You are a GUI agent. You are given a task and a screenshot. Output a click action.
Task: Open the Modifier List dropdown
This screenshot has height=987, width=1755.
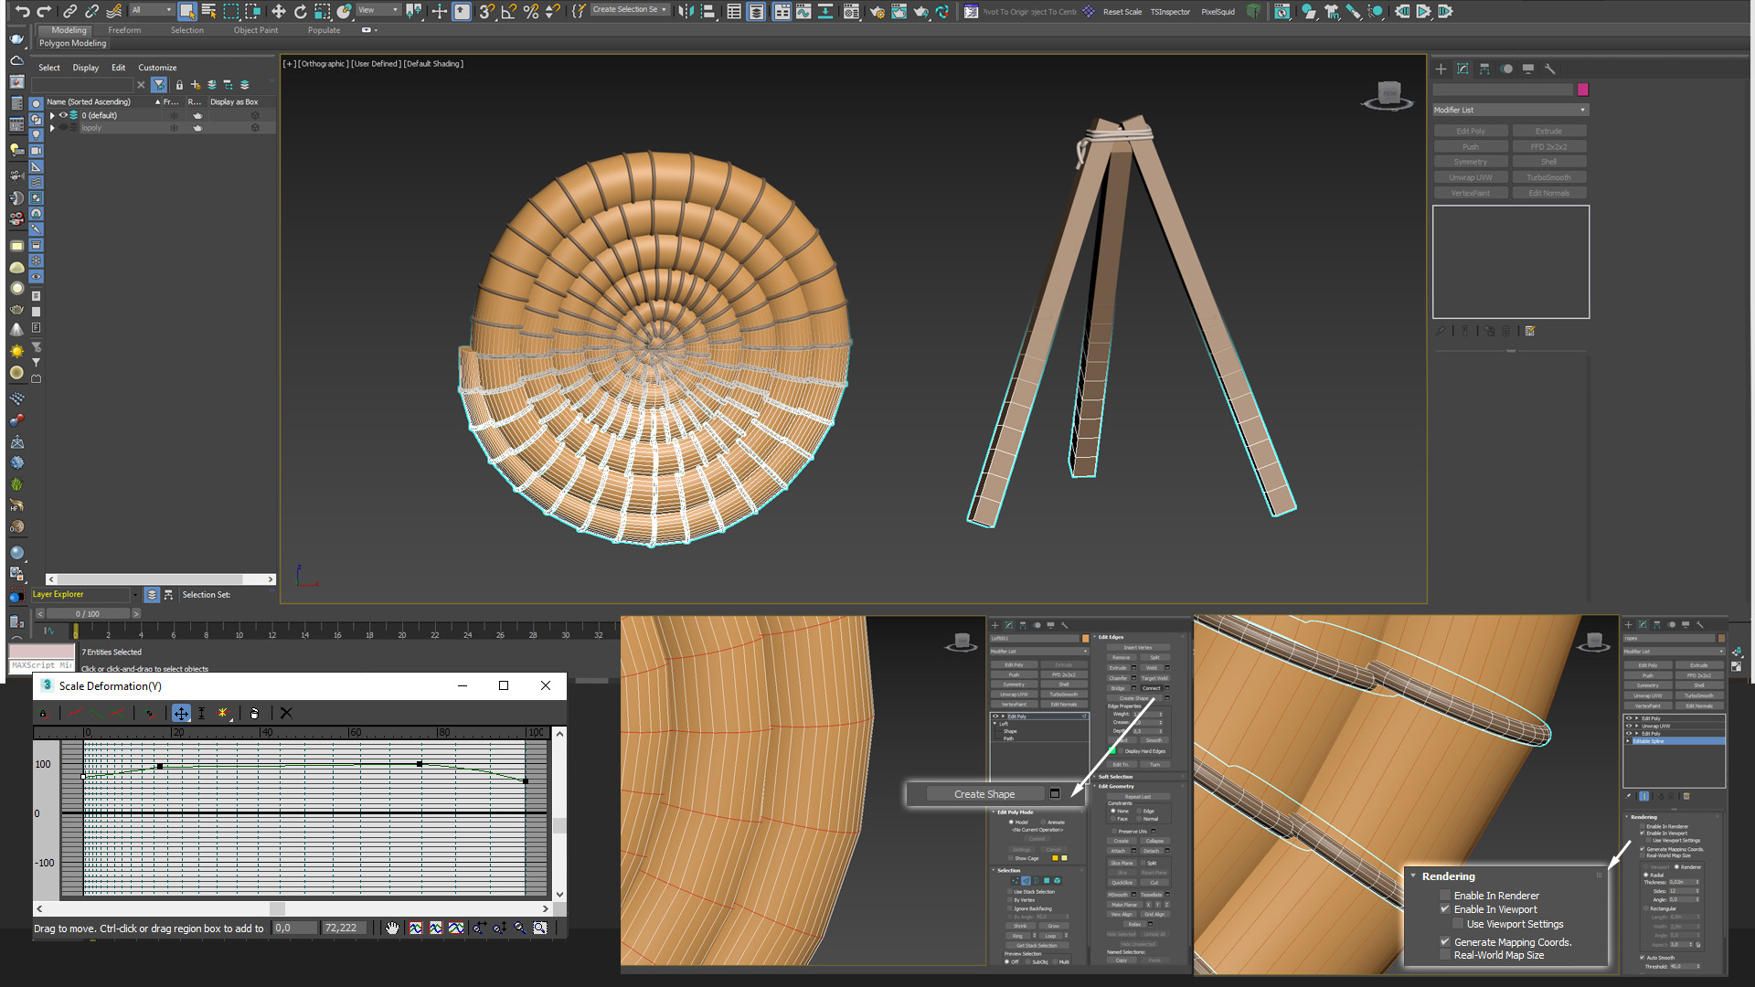click(x=1510, y=110)
